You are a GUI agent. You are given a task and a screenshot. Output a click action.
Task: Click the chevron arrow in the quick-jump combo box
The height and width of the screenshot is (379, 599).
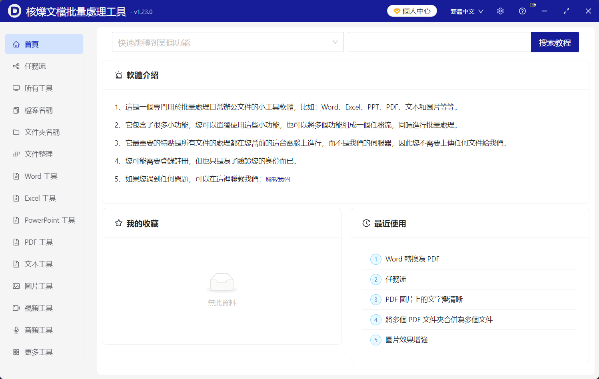click(335, 42)
